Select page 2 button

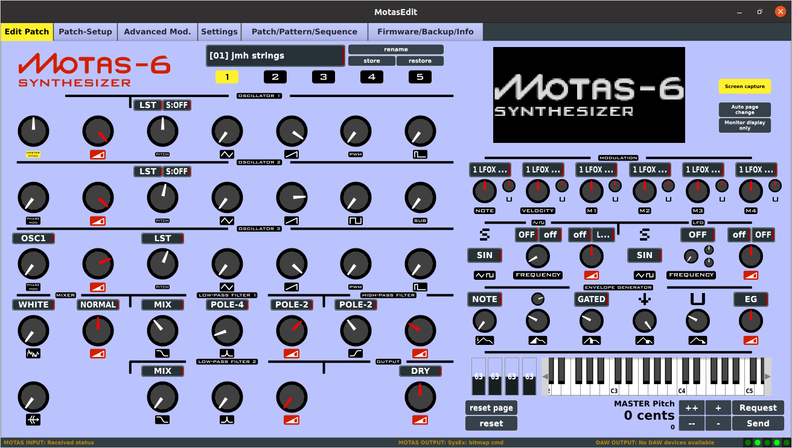[x=275, y=77]
